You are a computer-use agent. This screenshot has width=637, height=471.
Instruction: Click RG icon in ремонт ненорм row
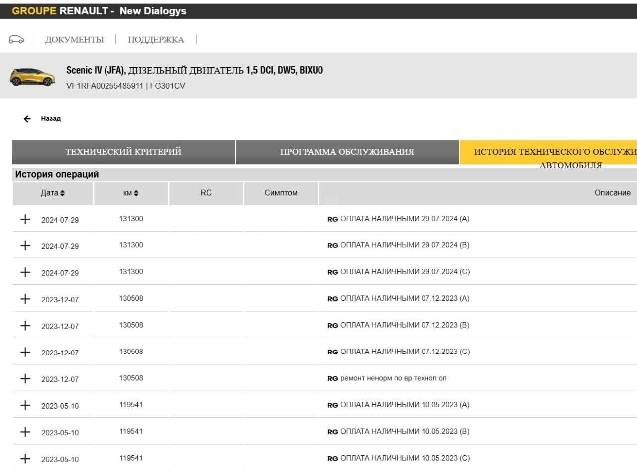click(332, 378)
